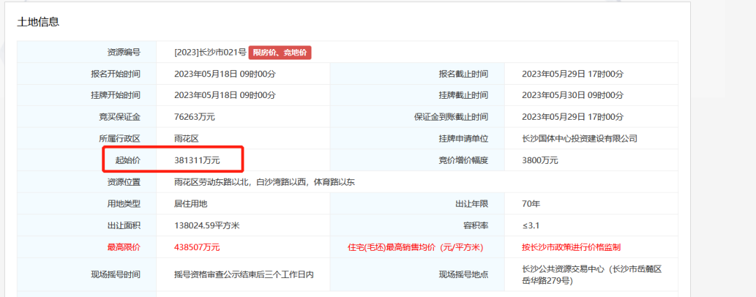Viewport: 756px width, 297px height.
Task: Select location text 雨花区劳动东路以北
Action: pos(211,182)
